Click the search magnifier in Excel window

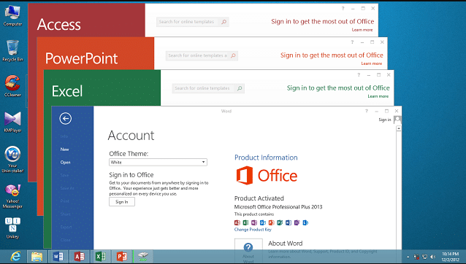[240, 88]
